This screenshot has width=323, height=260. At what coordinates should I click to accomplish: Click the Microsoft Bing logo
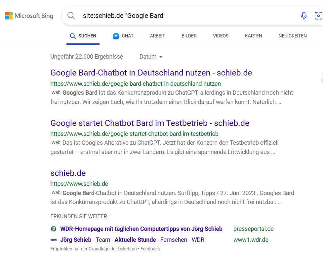pyautogui.click(x=29, y=16)
